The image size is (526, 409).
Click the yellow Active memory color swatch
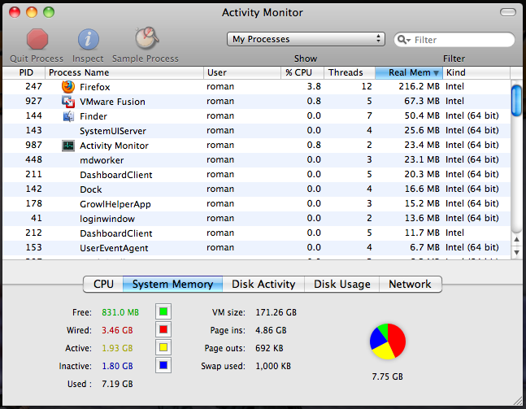(x=163, y=347)
